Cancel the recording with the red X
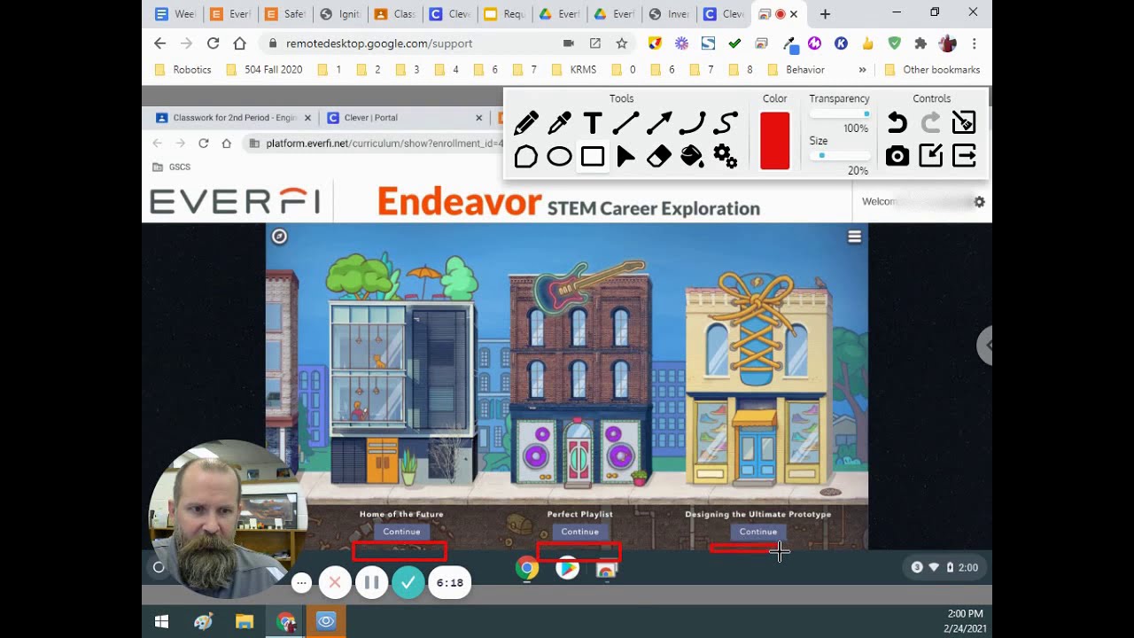 tap(335, 582)
